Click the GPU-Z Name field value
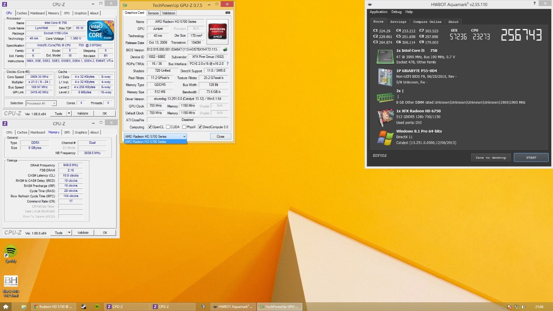Screen dimensions: 553x311 pyautogui.click(x=175, y=22)
